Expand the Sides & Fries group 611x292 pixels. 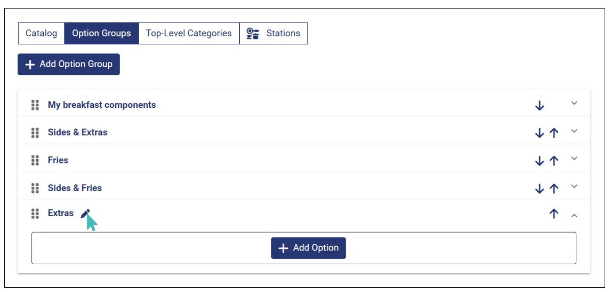574,186
